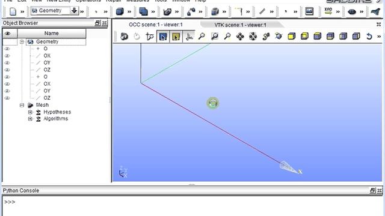This screenshot has height=216, width=385.
Task: Close the Python Console panel
Action: (380, 190)
